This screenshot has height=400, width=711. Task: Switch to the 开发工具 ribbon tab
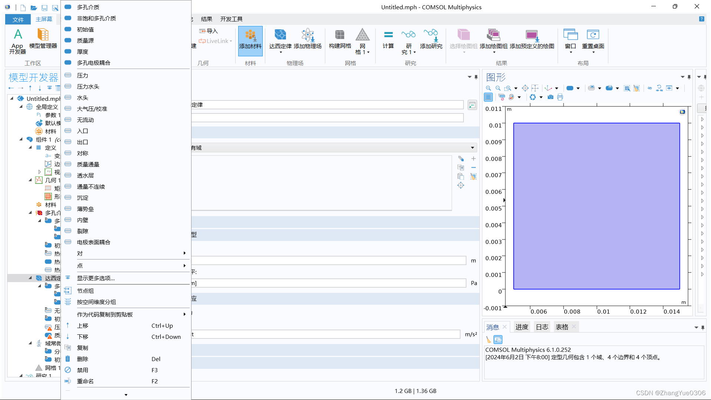pos(231,19)
